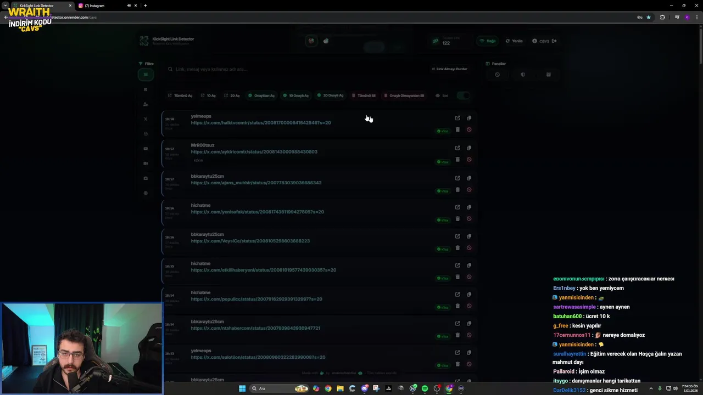Image resolution: width=703 pixels, height=395 pixels.
Task: Filter YouTube links in the sidebar
Action: [x=146, y=149]
